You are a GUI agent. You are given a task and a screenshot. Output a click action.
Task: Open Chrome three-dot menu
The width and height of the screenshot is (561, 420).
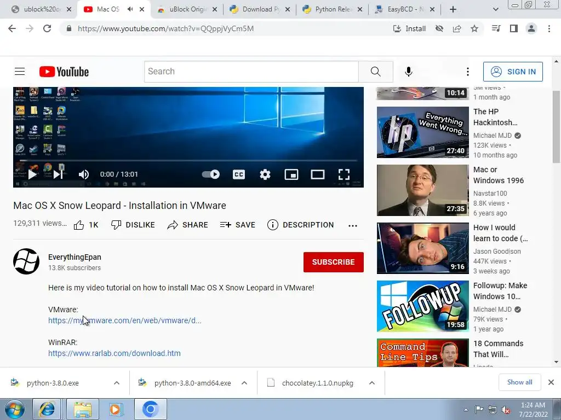[549, 28]
